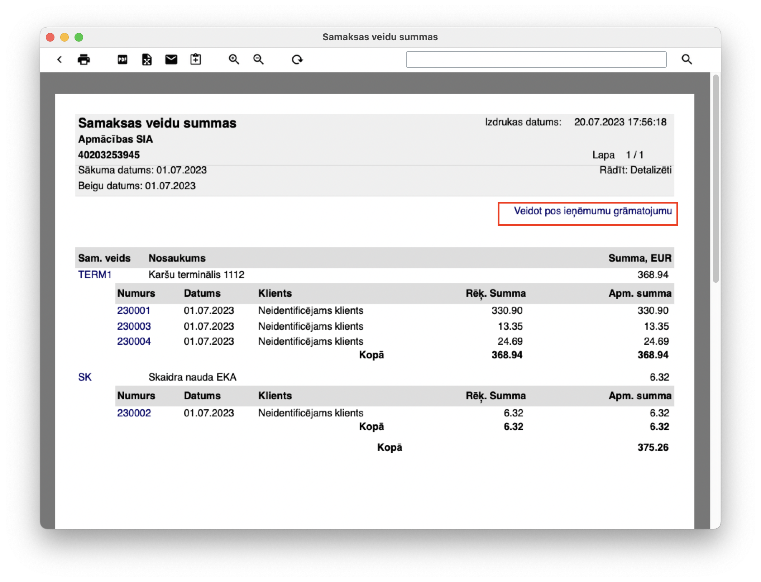The height and width of the screenshot is (582, 761).
Task: Click 'Beigu datums: 01.07.2023' text
Action: (137, 186)
